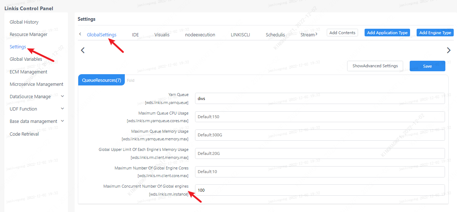Click the right arrow after Stream tab

coord(316,34)
